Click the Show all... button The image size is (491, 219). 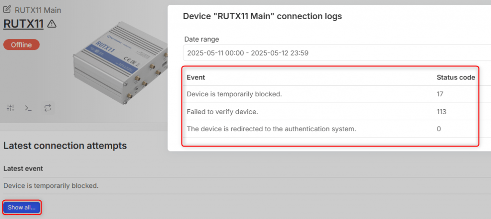(x=22, y=207)
